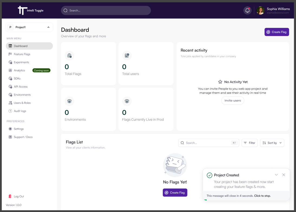The width and height of the screenshot is (296, 212).
Task: Click the top-right Create Flag button
Action: click(277, 32)
